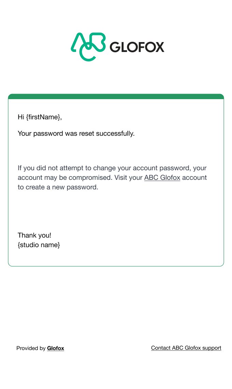This screenshot has height=389, width=232.
Task: Click the "Provided by" footer text
Action: pos(31,348)
